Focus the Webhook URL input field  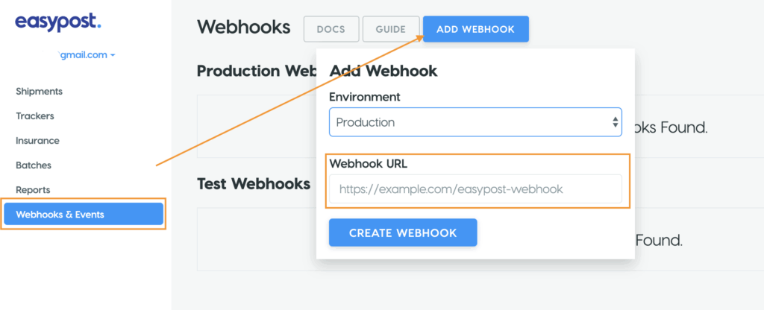coord(475,189)
